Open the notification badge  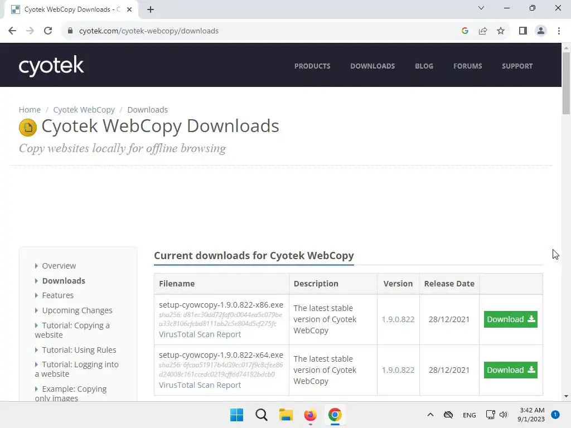[555, 415]
